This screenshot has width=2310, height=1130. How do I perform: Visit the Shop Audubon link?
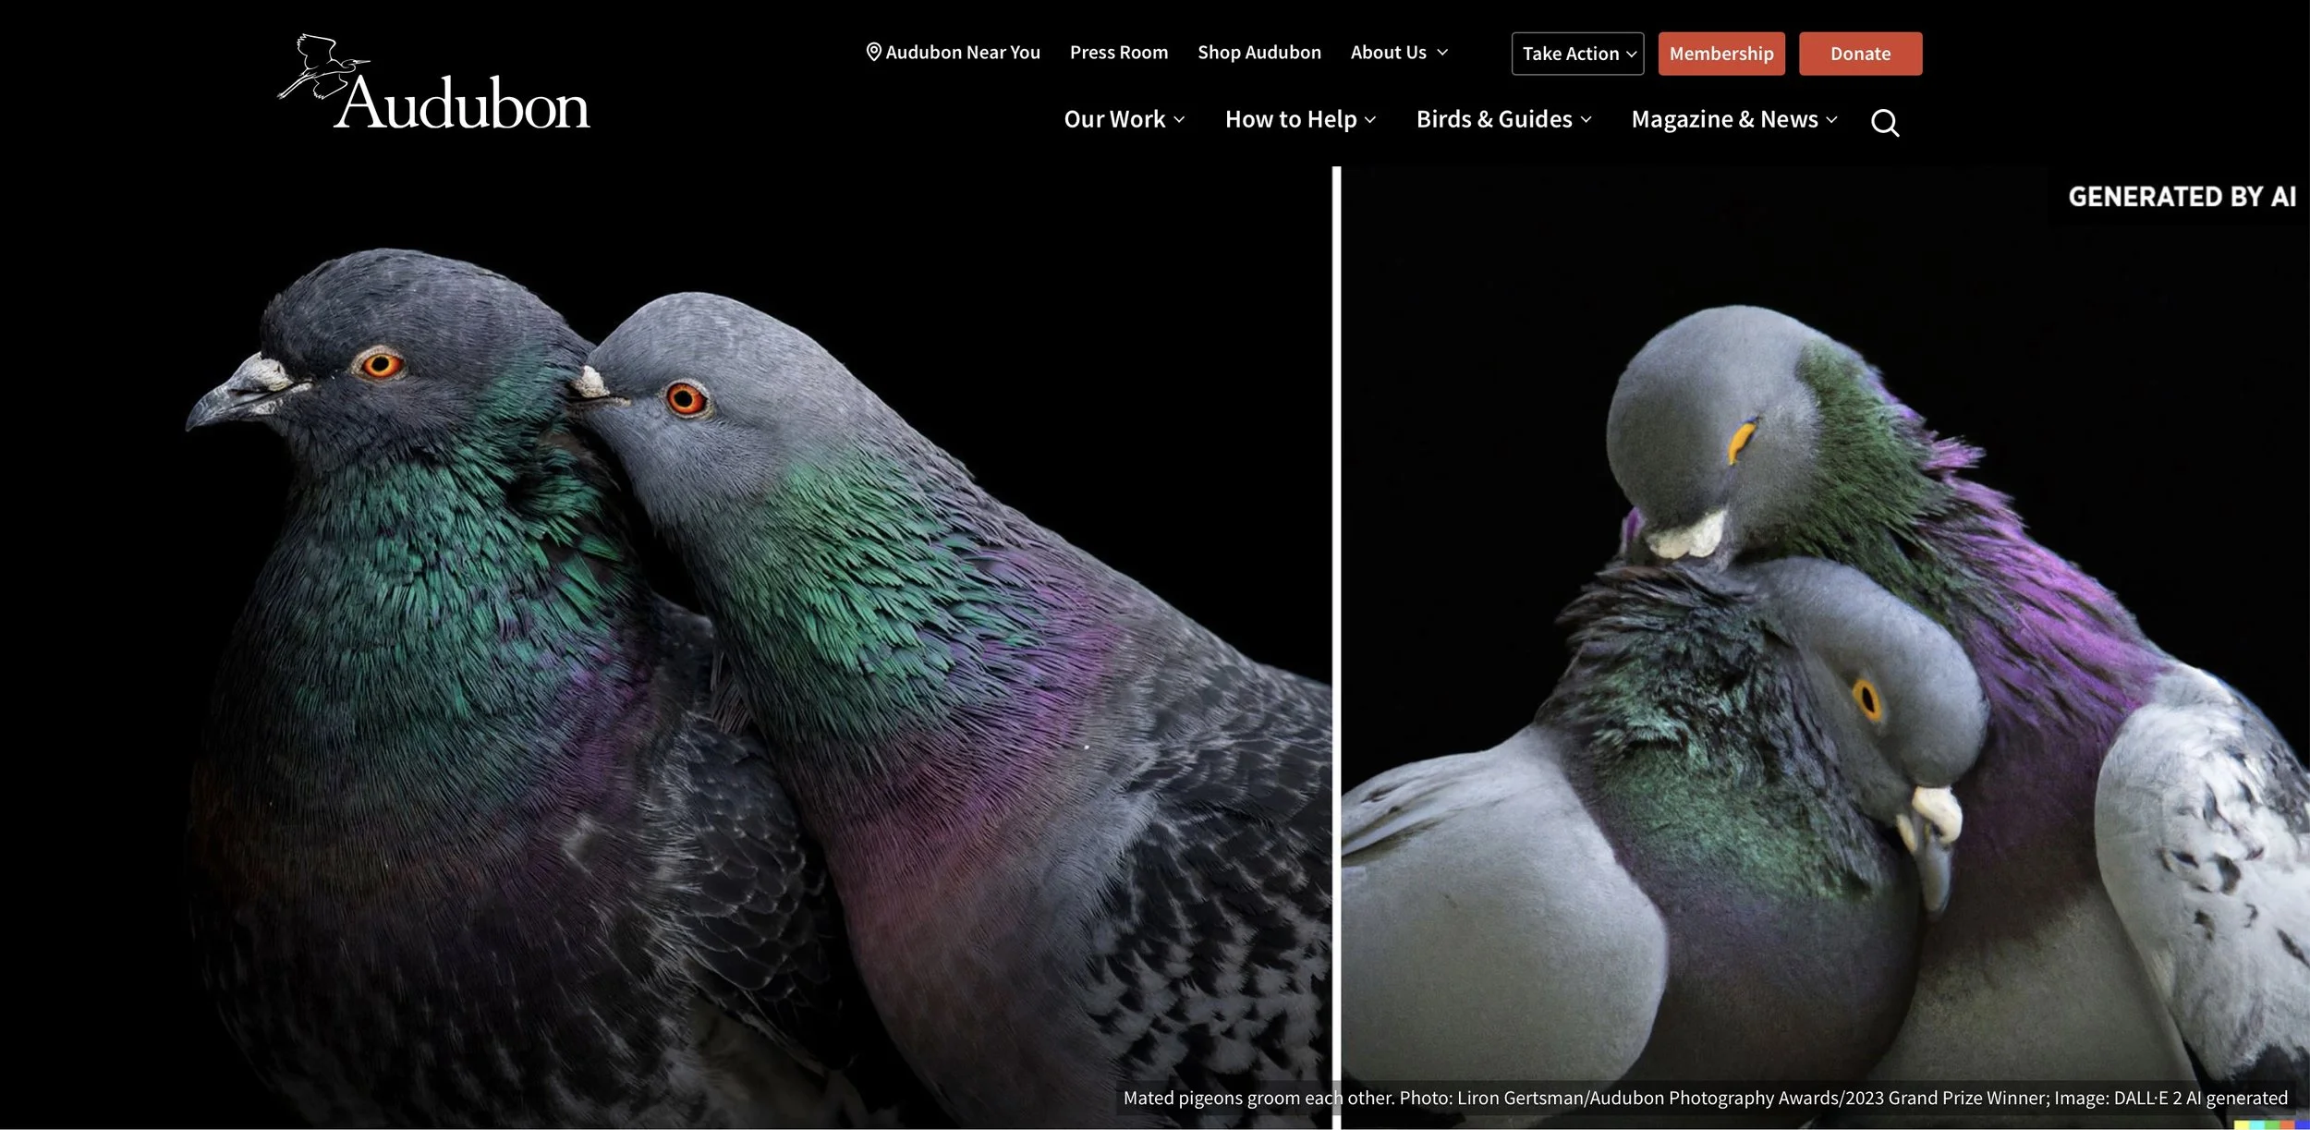(x=1258, y=53)
